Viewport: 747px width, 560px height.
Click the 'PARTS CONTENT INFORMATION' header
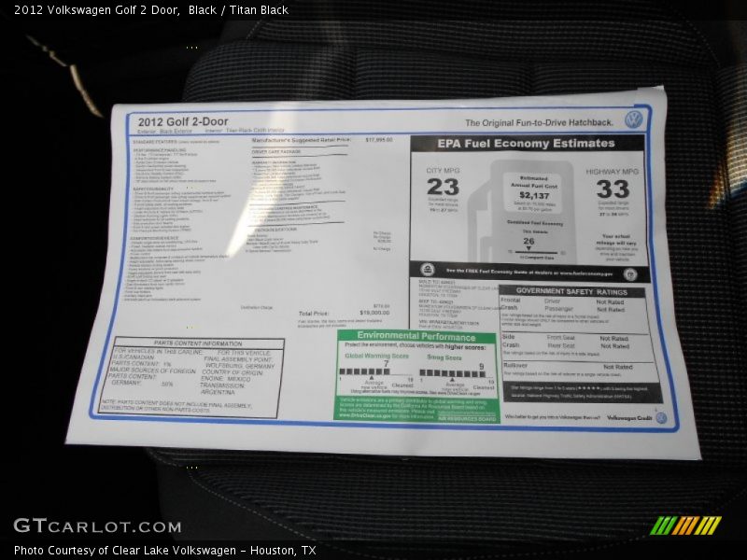click(x=198, y=343)
